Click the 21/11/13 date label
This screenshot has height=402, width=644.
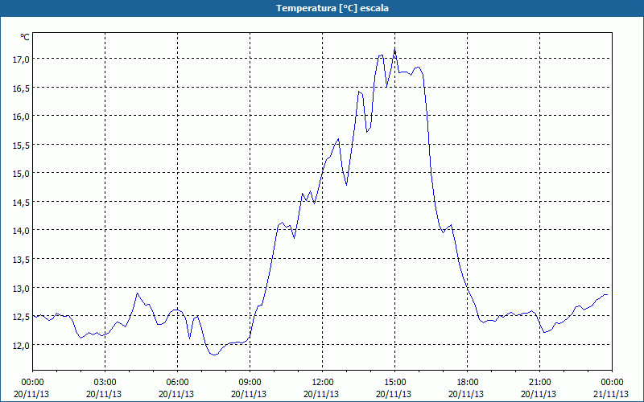tap(611, 394)
